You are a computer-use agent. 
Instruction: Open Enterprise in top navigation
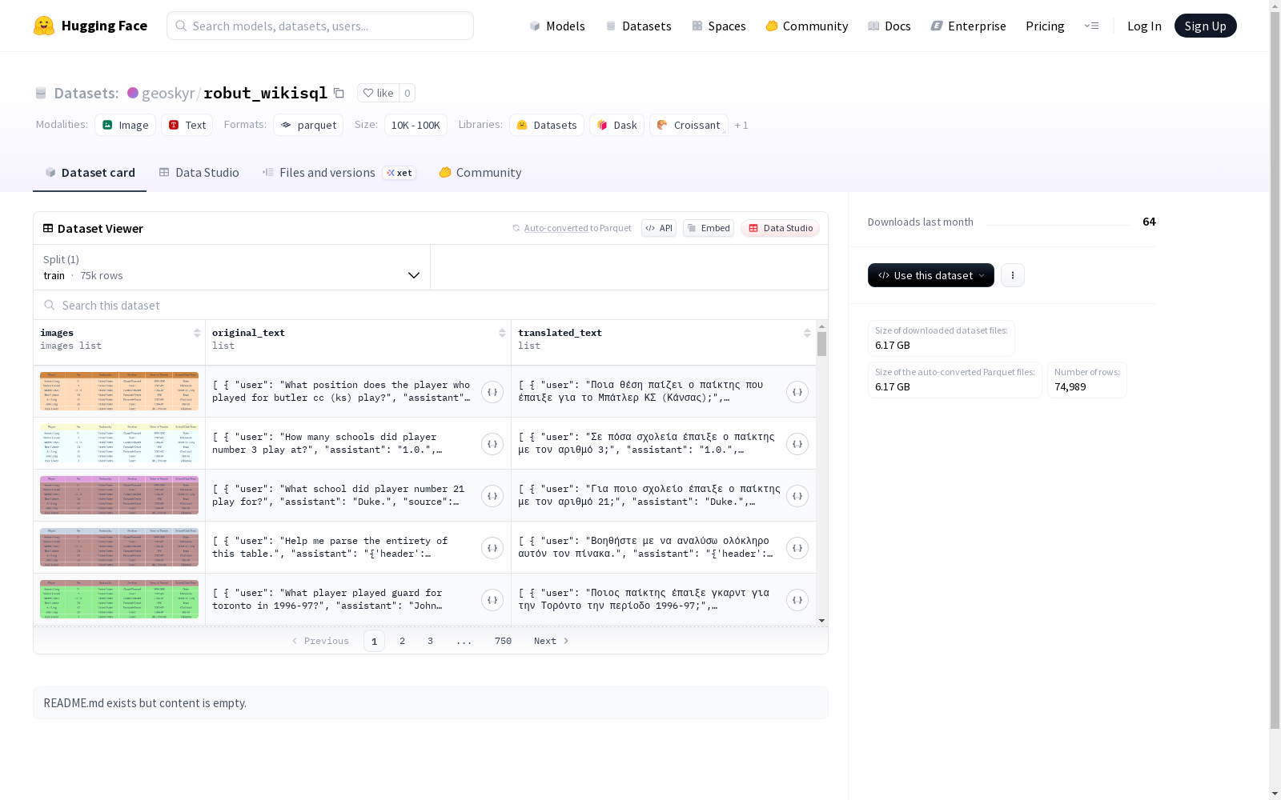pyautogui.click(x=969, y=26)
